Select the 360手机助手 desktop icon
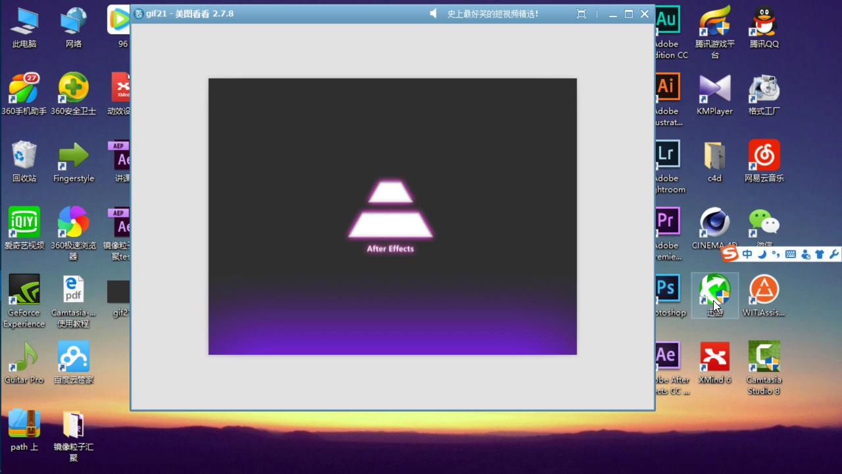Screen dimensions: 842x474 pos(24,94)
